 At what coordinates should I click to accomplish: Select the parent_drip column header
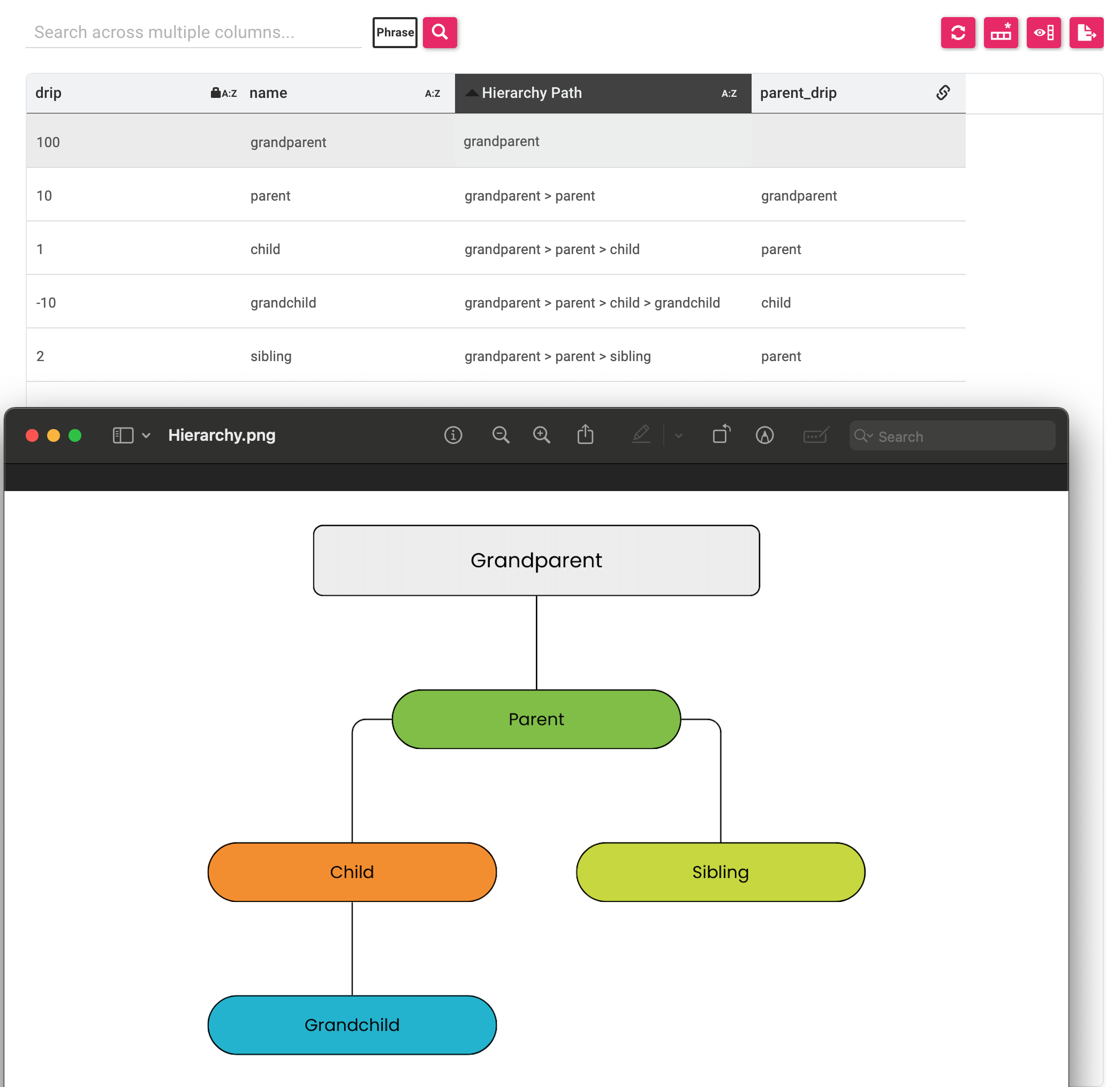tap(858, 93)
